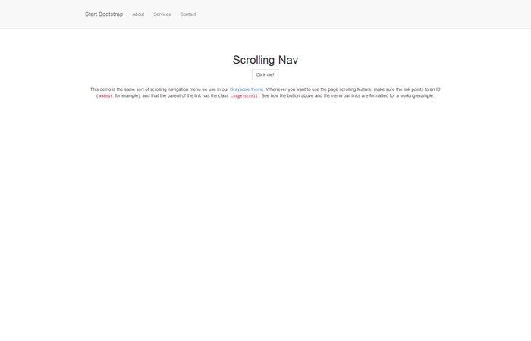Go to About in navbar
This screenshot has height=341, width=531.
pos(138,14)
